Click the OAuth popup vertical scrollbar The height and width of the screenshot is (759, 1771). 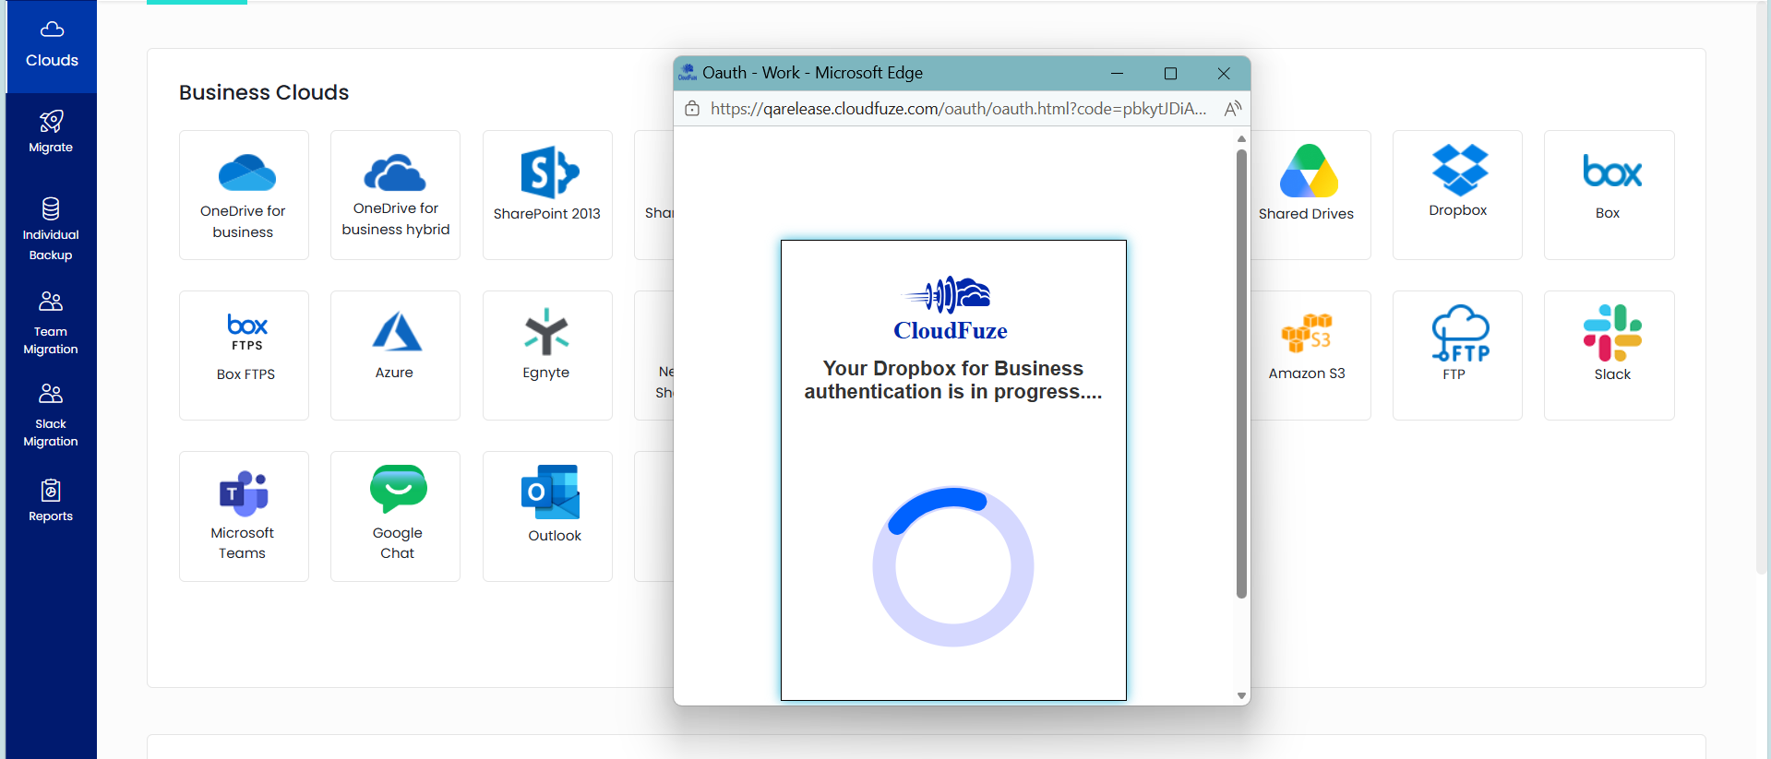point(1241,374)
